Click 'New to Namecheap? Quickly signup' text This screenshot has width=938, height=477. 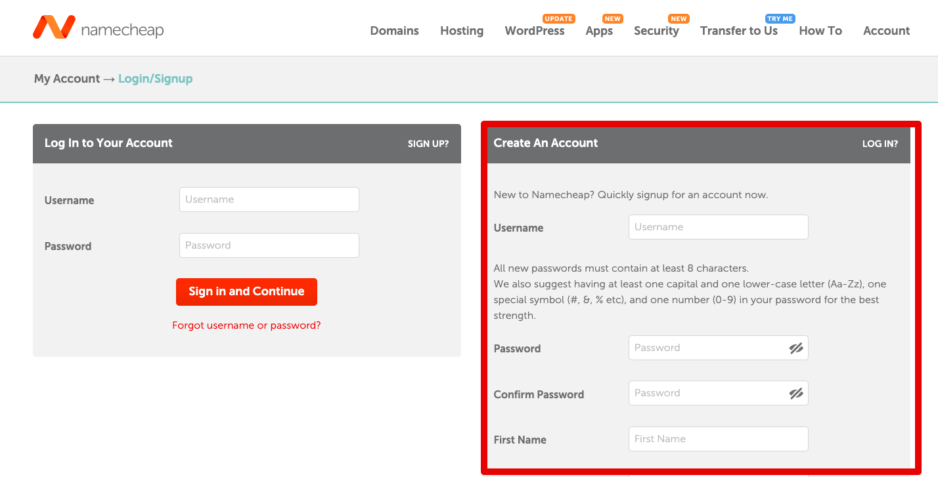click(x=631, y=195)
